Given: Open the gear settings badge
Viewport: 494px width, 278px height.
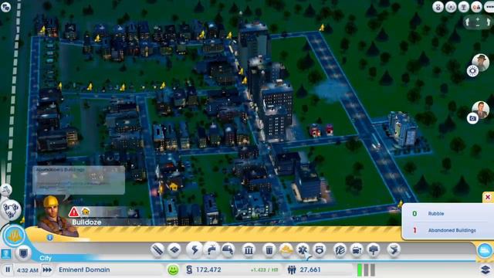Looking at the screenshot, I should 472,71.
